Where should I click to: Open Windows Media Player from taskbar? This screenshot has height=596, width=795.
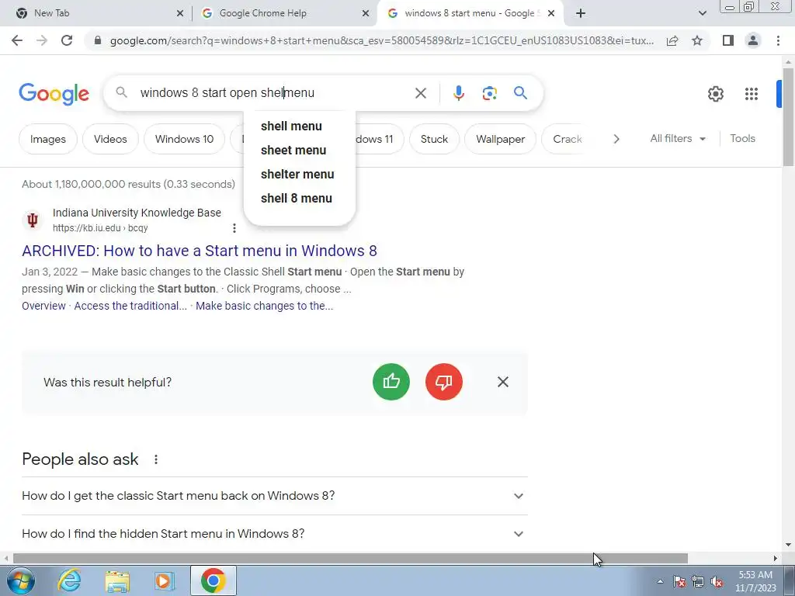[x=165, y=580]
